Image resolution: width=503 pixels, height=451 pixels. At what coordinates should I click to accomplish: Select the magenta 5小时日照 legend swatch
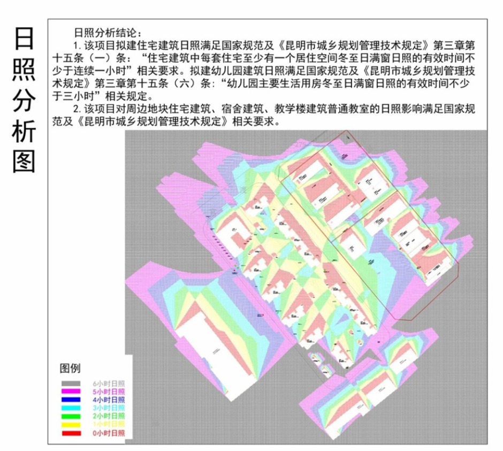coord(70,391)
